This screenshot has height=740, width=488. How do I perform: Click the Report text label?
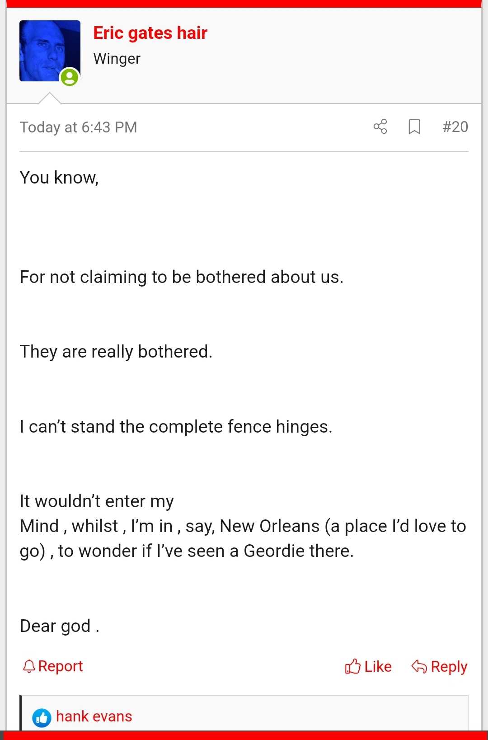(x=61, y=666)
